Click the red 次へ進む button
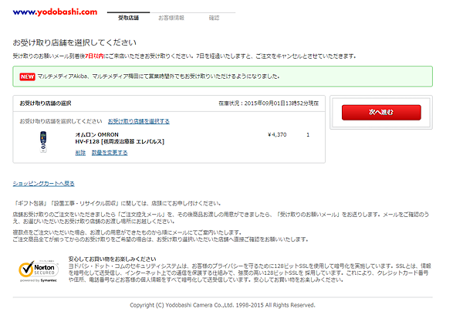 tap(381, 112)
